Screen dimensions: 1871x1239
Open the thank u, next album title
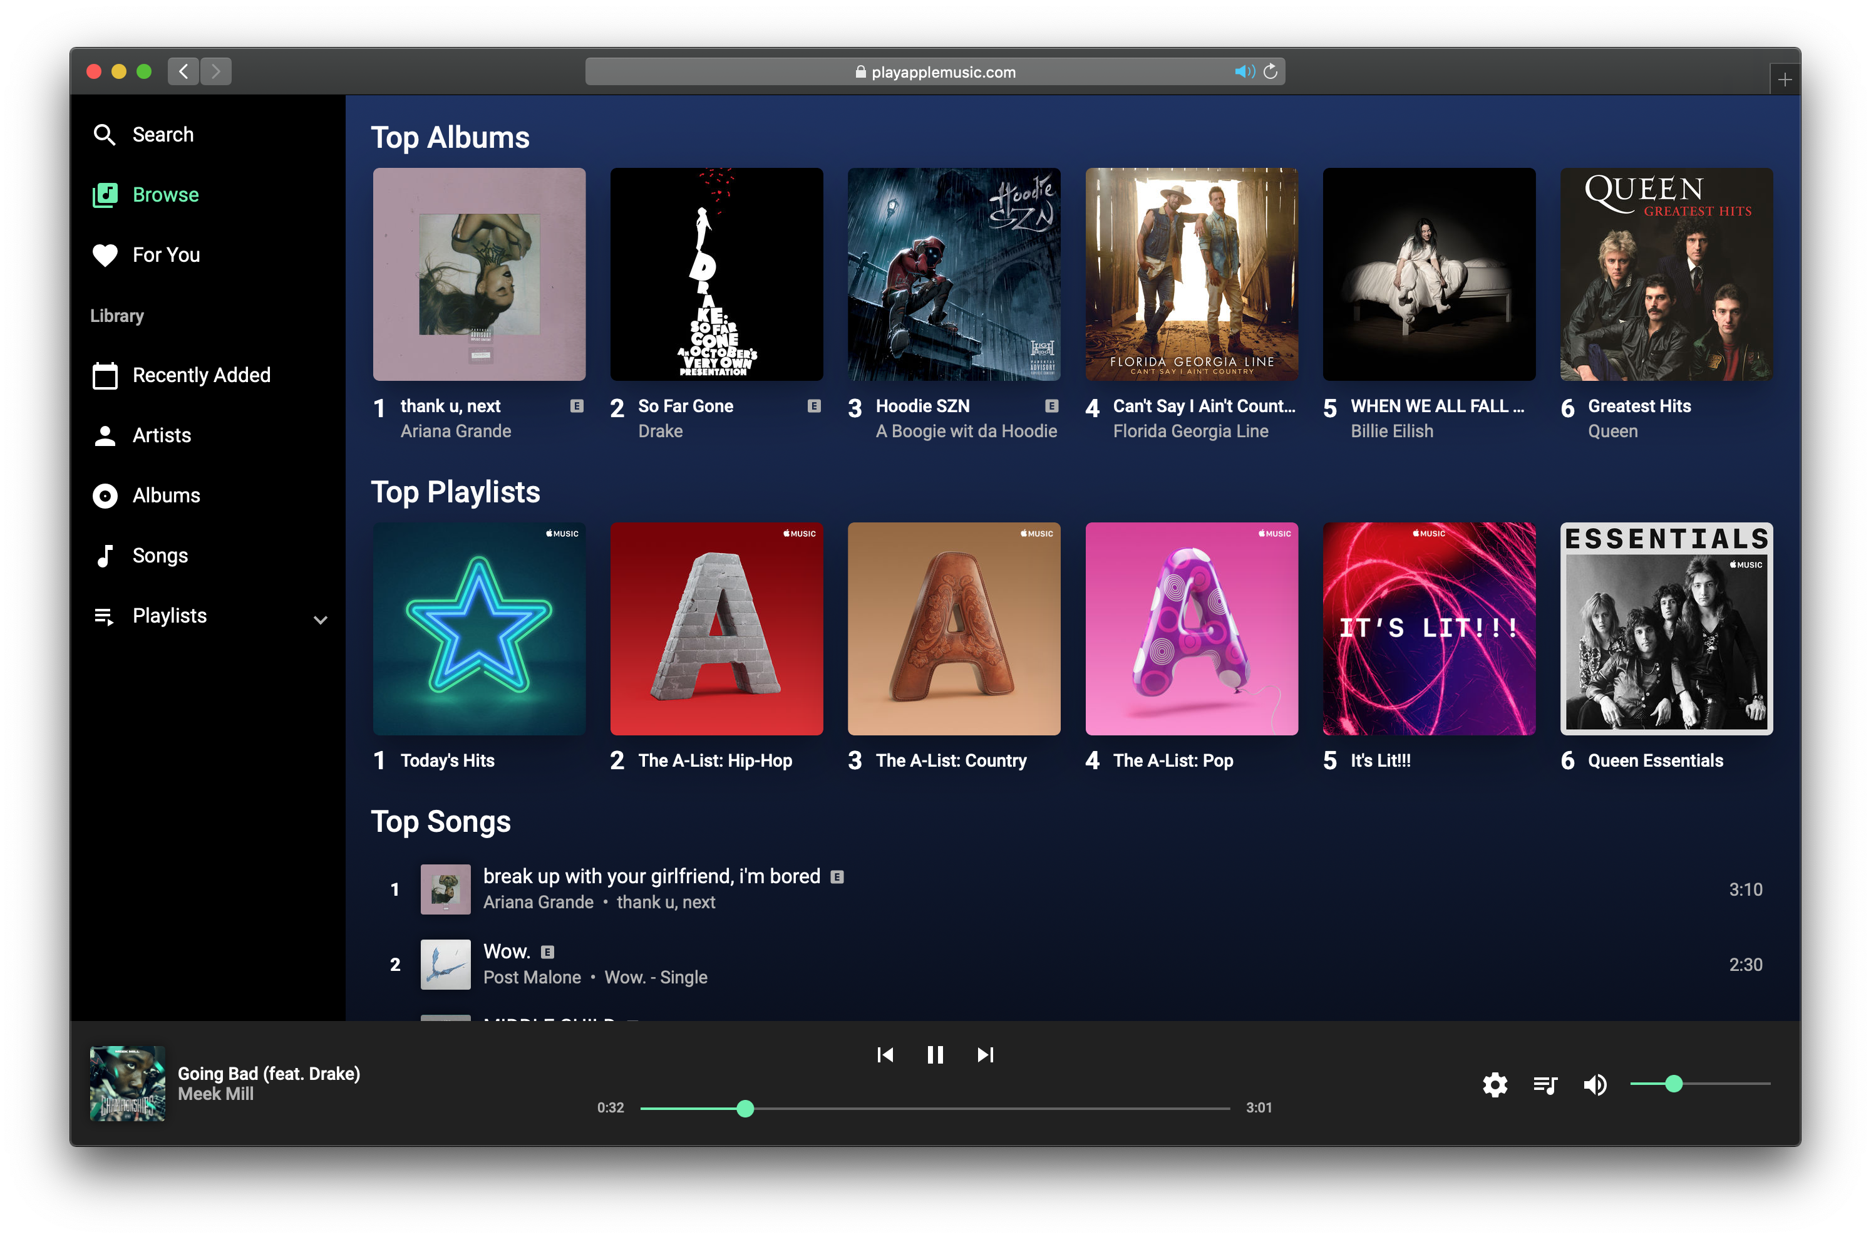(x=450, y=406)
